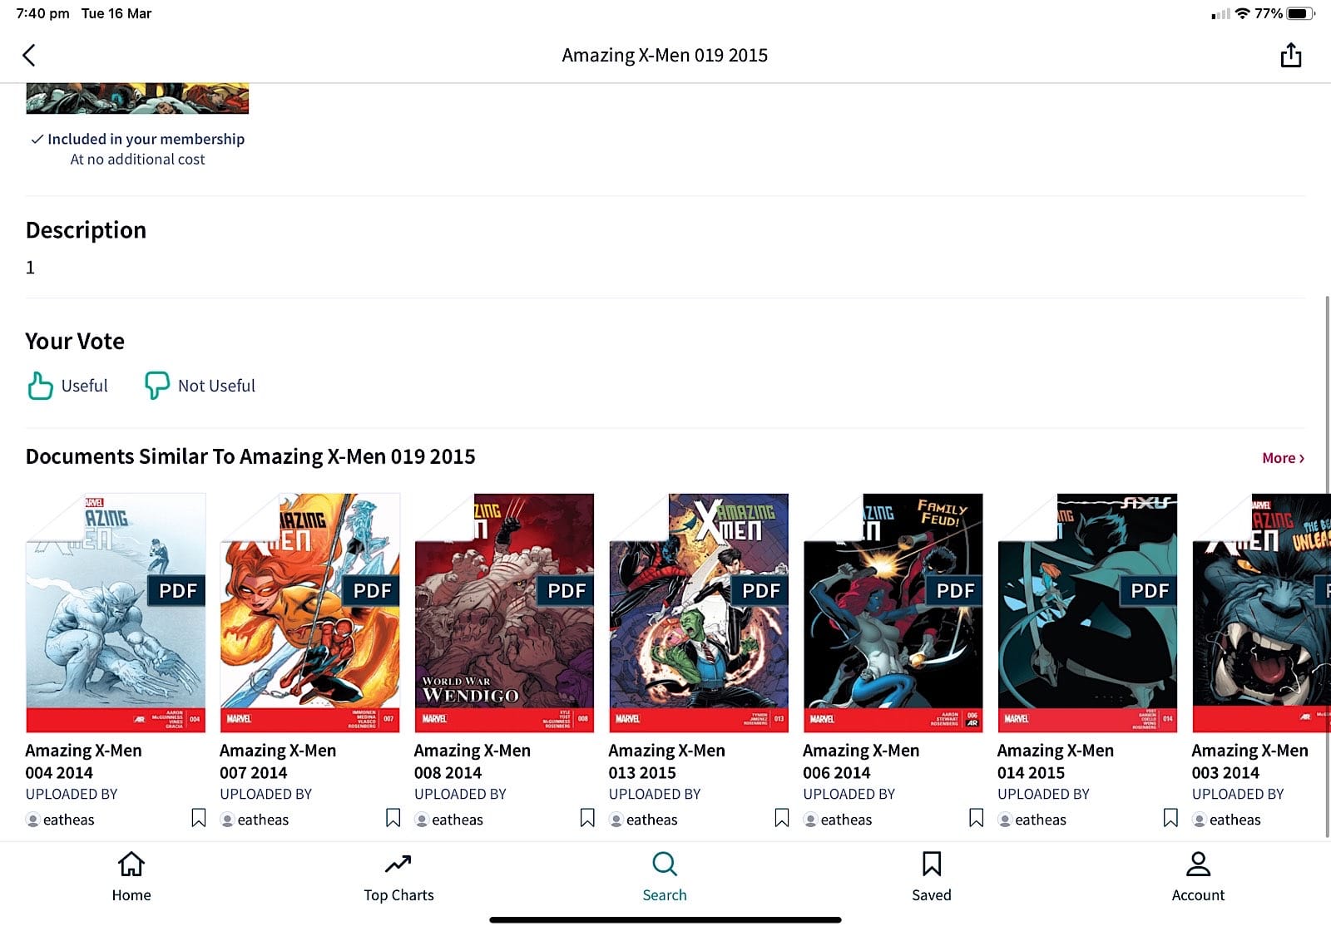Open Amazing X-Men 014 2015 title
The width and height of the screenshot is (1331, 931).
pos(1055,761)
